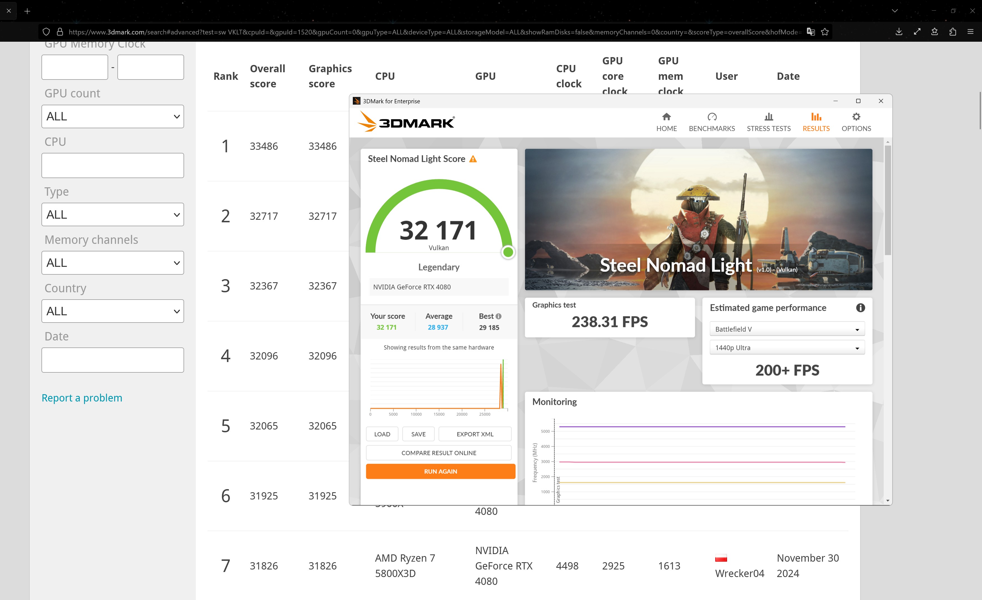Image resolution: width=982 pixels, height=600 pixels.
Task: Click the padlock site security icon
Action: [60, 32]
